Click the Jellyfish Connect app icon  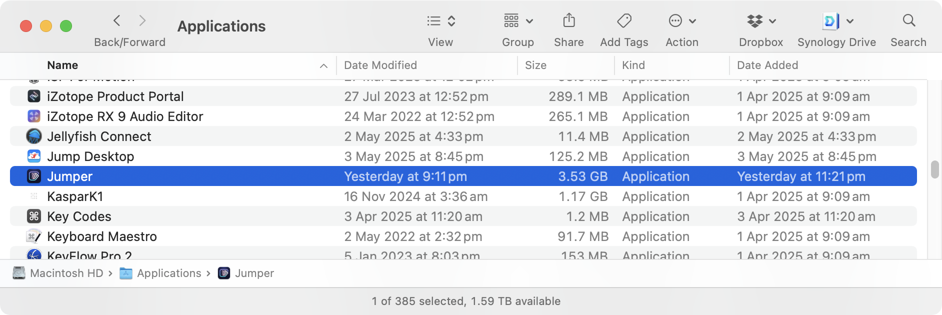[34, 136]
